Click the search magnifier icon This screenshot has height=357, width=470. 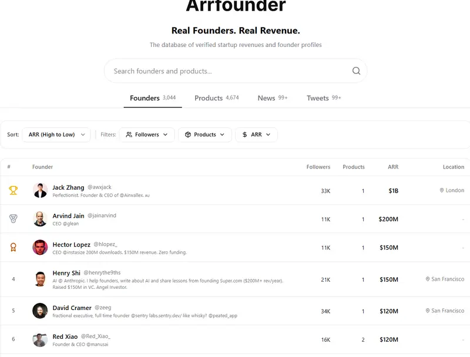click(x=356, y=71)
